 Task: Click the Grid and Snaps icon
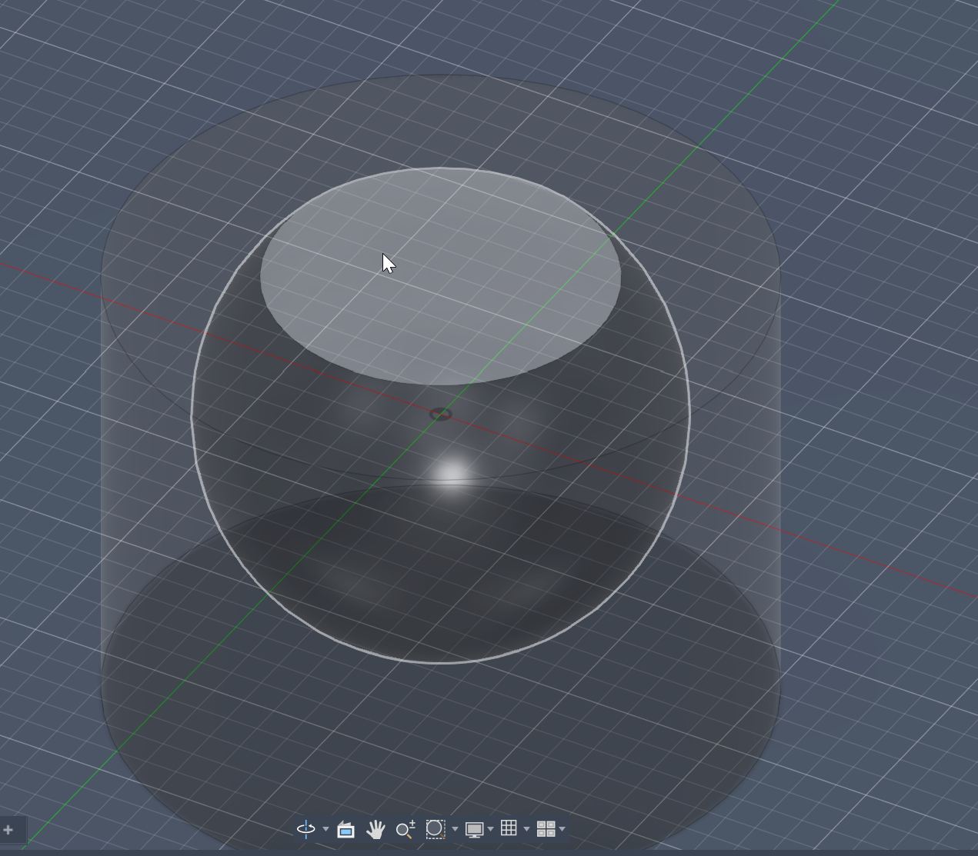tap(509, 829)
